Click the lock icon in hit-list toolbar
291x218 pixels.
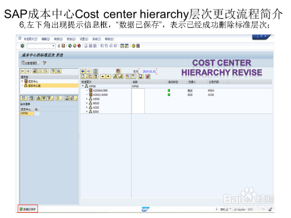[38, 98]
